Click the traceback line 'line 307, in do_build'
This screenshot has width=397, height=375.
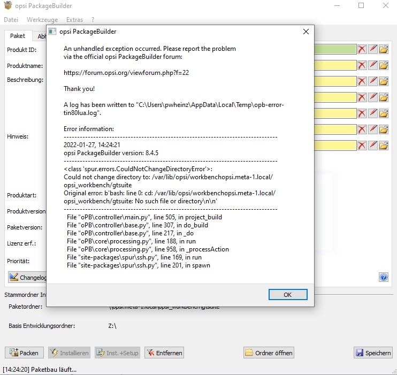pyautogui.click(x=138, y=225)
